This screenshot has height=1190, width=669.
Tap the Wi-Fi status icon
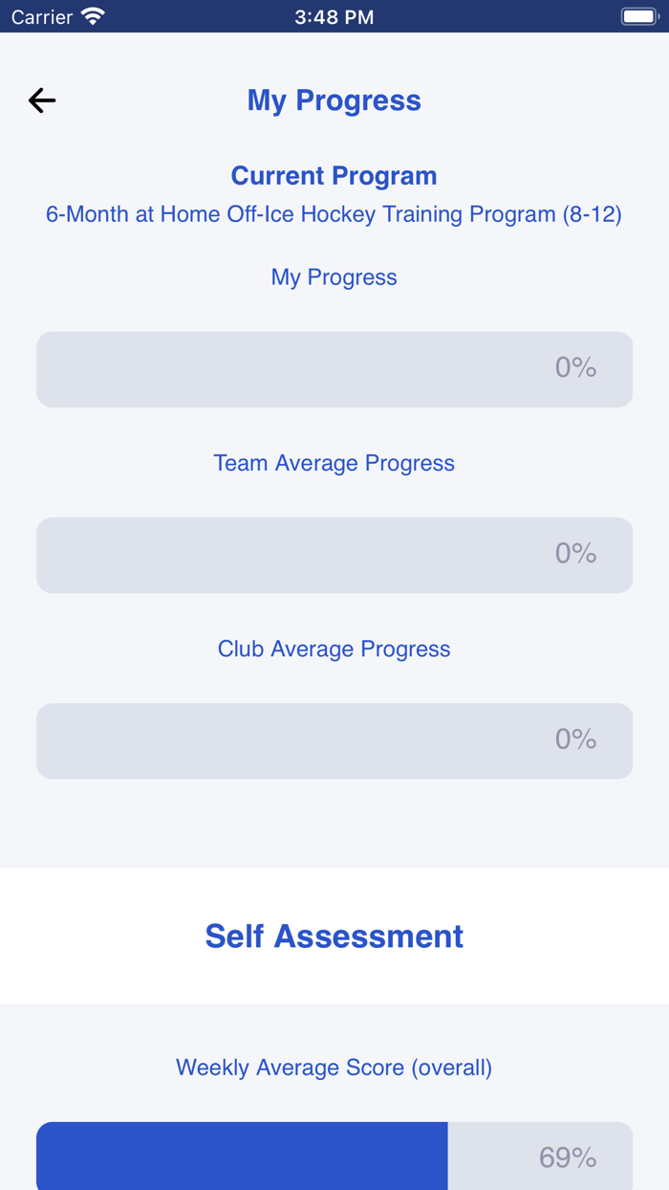pyautogui.click(x=93, y=16)
